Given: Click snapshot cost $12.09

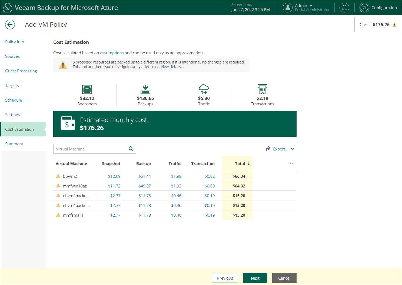Looking at the screenshot, I should (114, 176).
